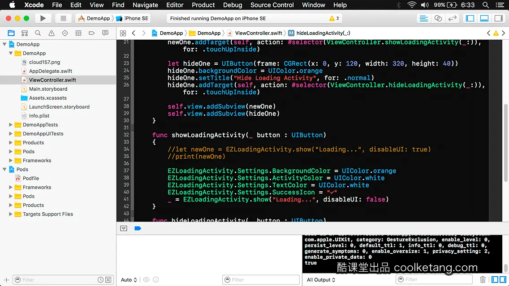Stop the running scheme
Image resolution: width=509 pixels, height=286 pixels.
63,18
